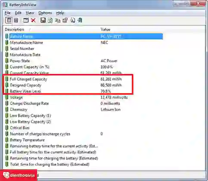
Task: Click the Battery Log view toolbar icon
Action: click(x=16, y=20)
